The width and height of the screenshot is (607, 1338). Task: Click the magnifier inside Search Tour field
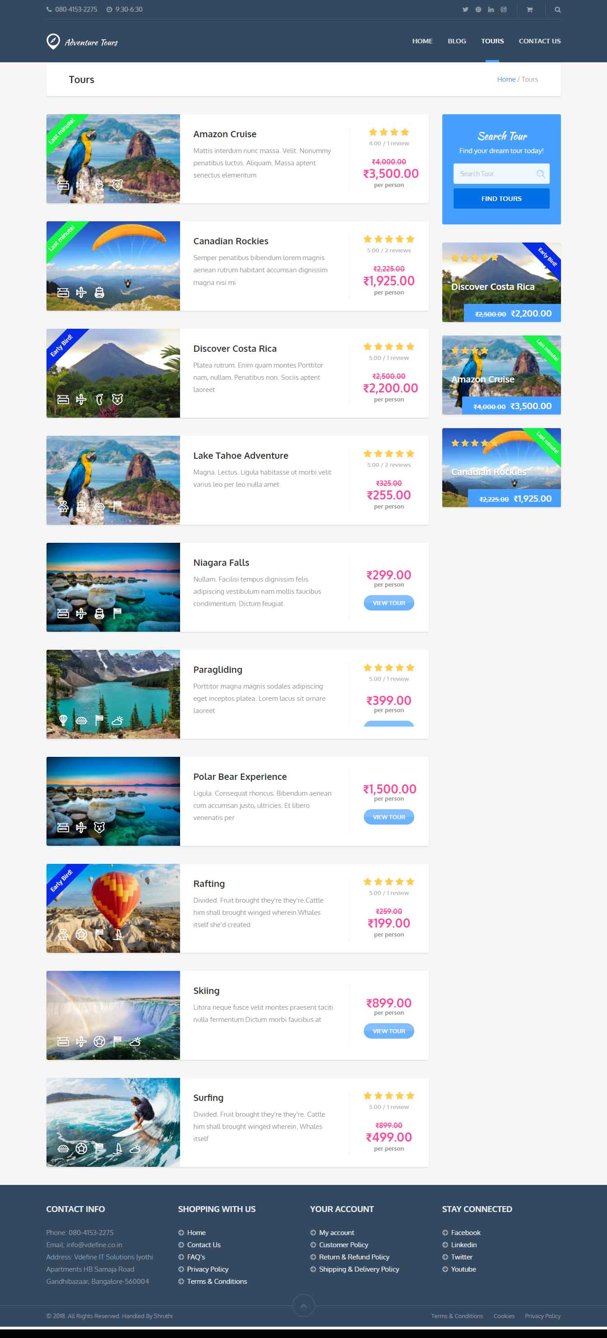click(541, 173)
